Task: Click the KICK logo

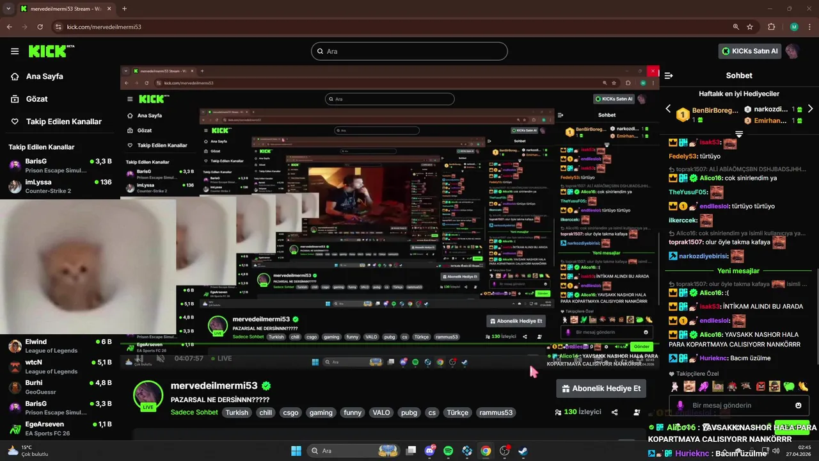Action: tap(51, 51)
